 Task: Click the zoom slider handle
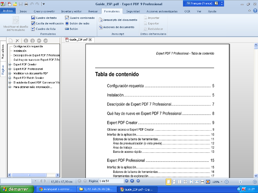coord(240,182)
